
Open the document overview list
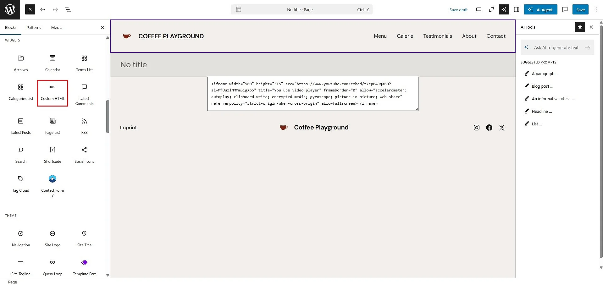click(x=68, y=9)
